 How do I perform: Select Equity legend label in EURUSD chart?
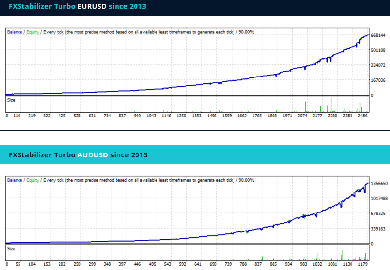pos(33,32)
